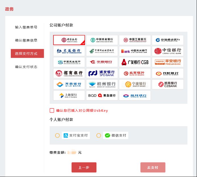The image size is (197, 177).
Task: Select China CITIC Bank logo
Action: [x=167, y=51]
